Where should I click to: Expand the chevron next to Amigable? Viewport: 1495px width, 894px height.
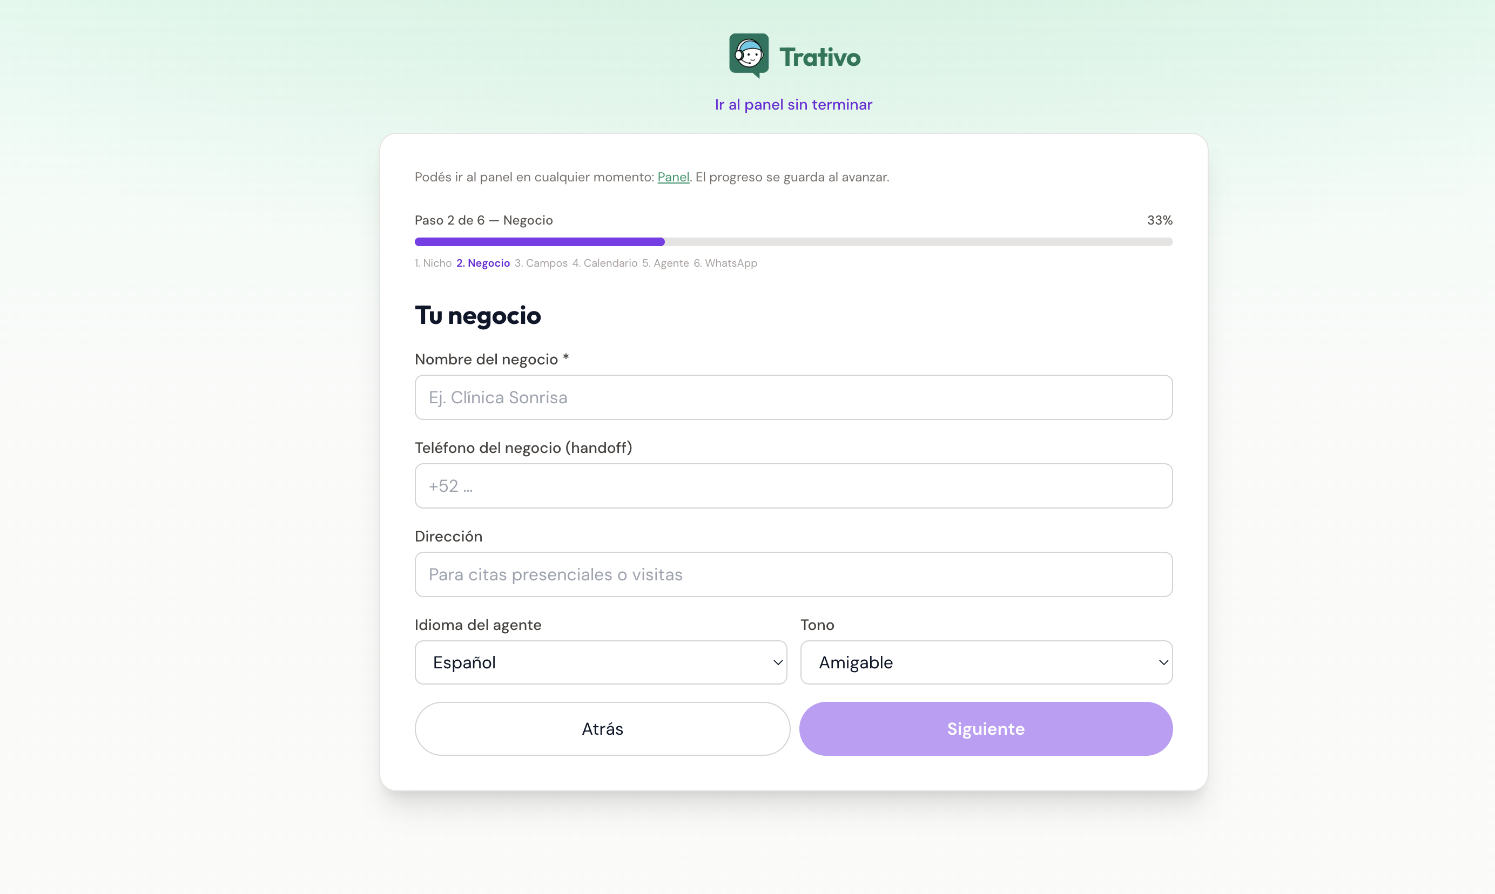[1162, 662]
